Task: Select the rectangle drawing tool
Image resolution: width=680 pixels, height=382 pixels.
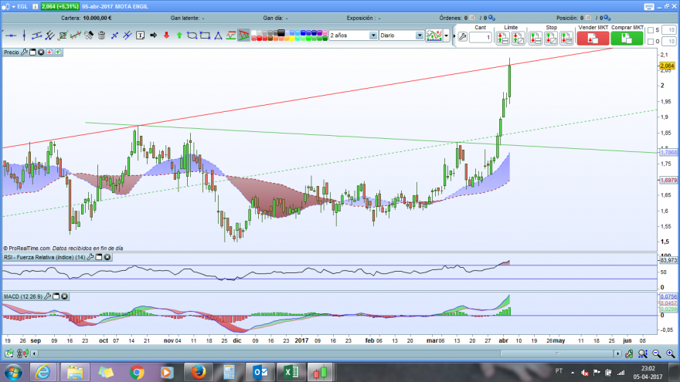Action: tap(205, 35)
